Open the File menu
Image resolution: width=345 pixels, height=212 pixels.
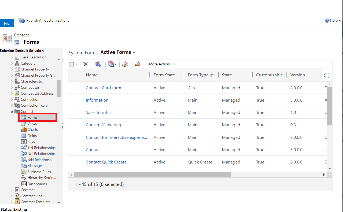click(7, 23)
